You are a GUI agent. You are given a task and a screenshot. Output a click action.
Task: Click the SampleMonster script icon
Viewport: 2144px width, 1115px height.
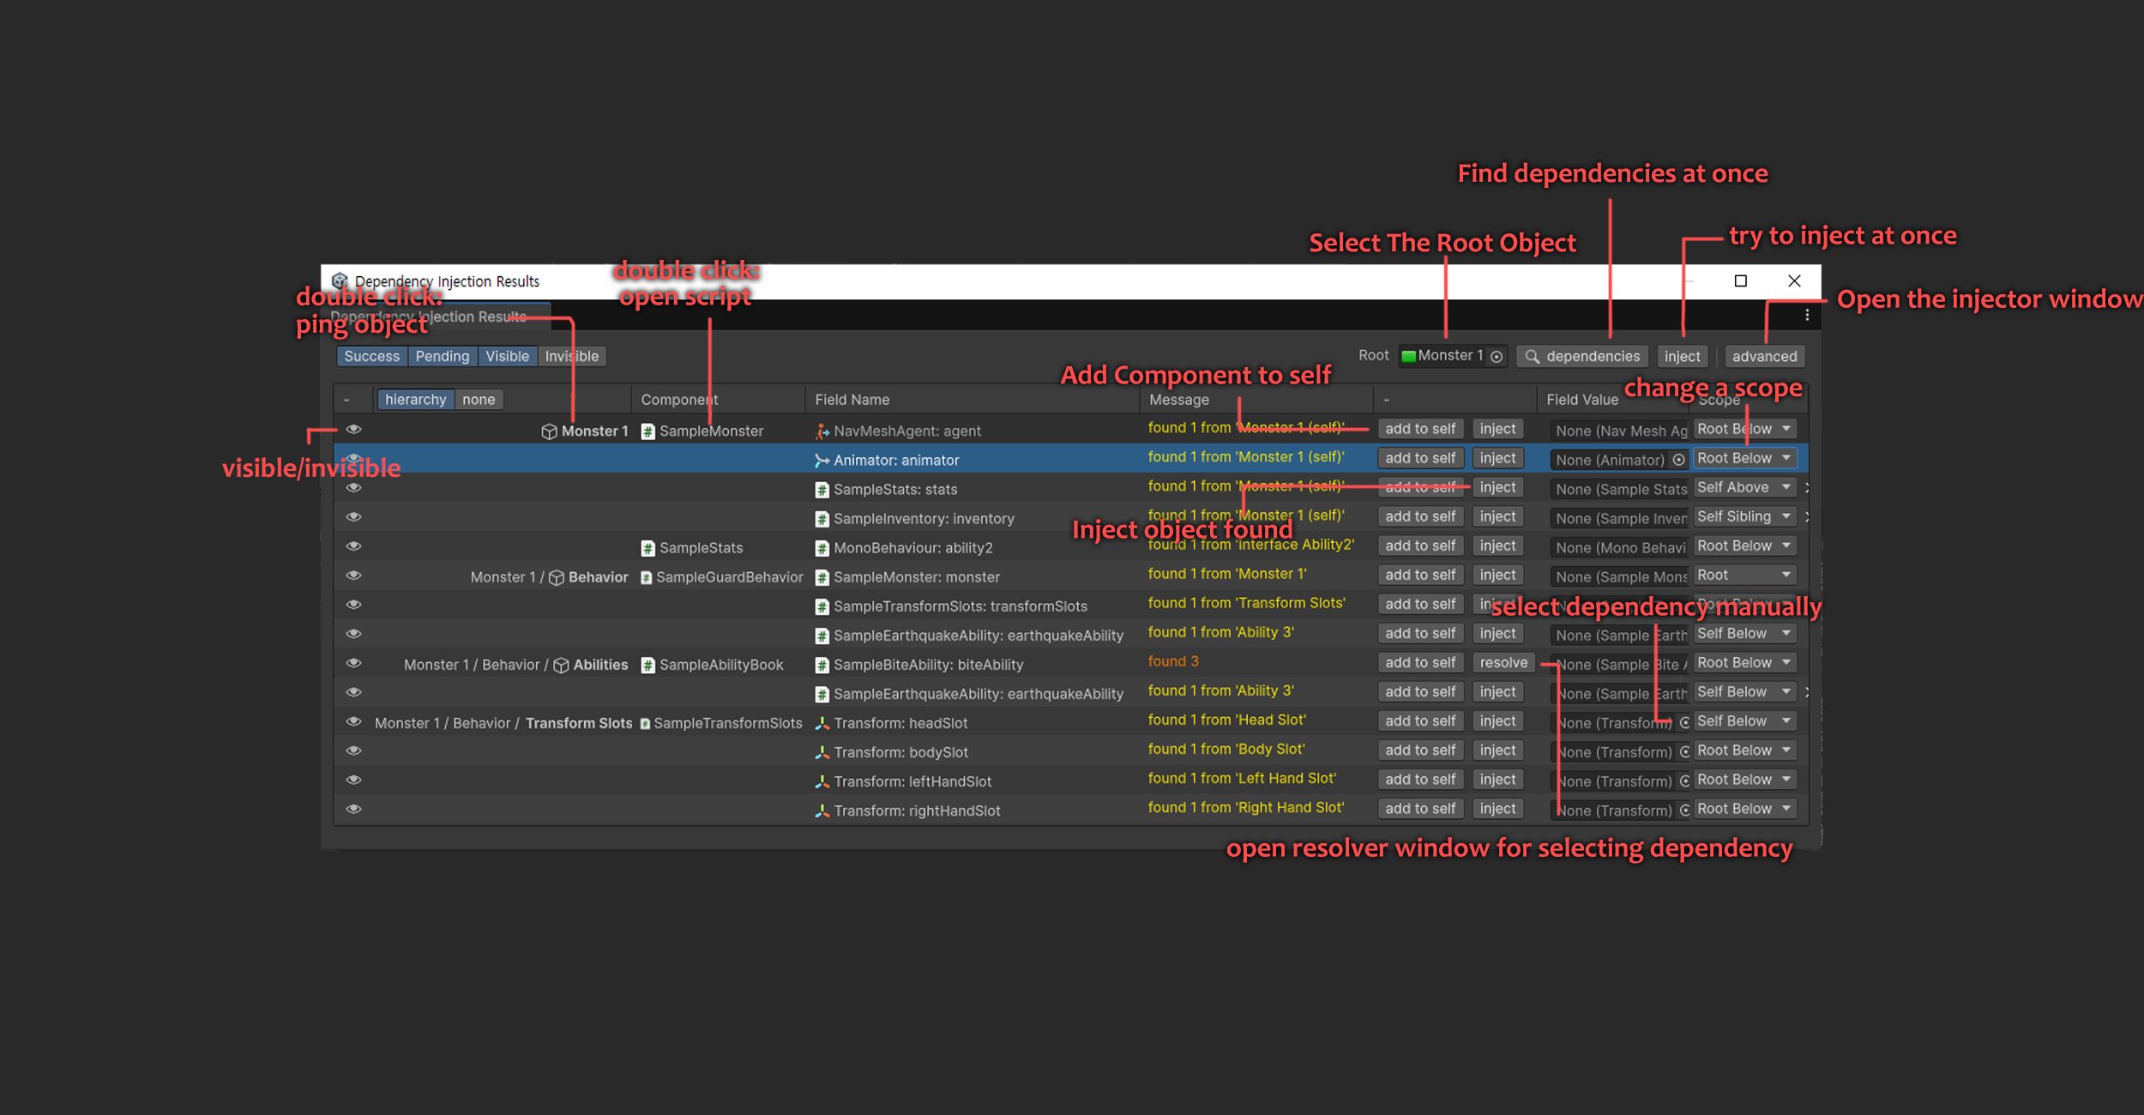tap(648, 431)
